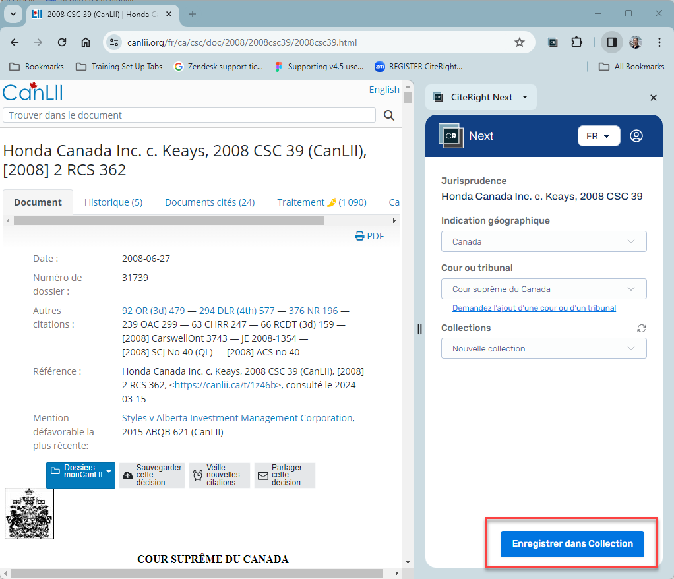Close the 2008 CSC 39 tab
The width and height of the screenshot is (674, 579).
(169, 15)
